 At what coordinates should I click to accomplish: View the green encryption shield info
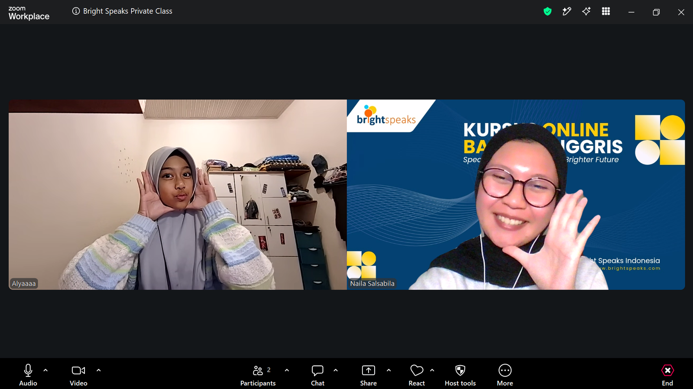click(547, 12)
